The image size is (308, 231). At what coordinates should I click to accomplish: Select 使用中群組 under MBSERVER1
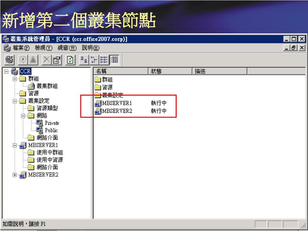(x=50, y=152)
